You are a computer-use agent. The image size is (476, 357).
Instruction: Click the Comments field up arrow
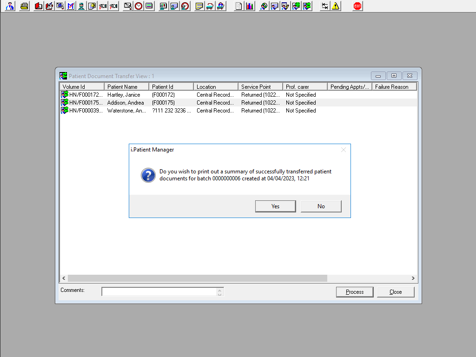point(220,290)
